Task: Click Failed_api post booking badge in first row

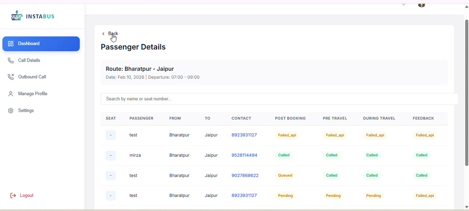Action: (x=287, y=135)
